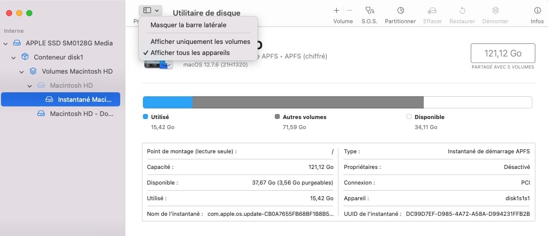Collapse the Volumes Macintosh HD group

point(22,72)
